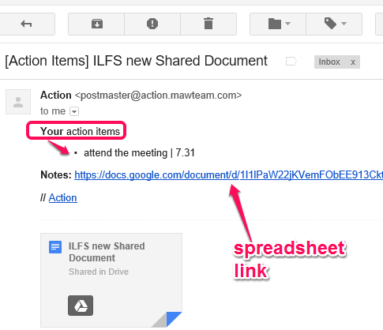Toggle the importance marker beside subject
This screenshot has width=383, height=330.
[291, 62]
